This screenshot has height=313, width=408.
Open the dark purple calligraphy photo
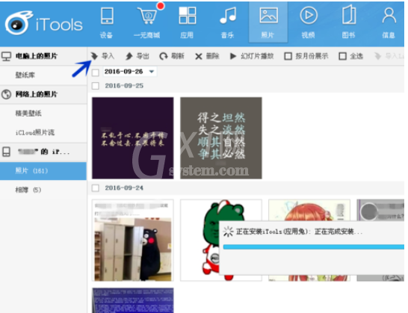coord(133,138)
